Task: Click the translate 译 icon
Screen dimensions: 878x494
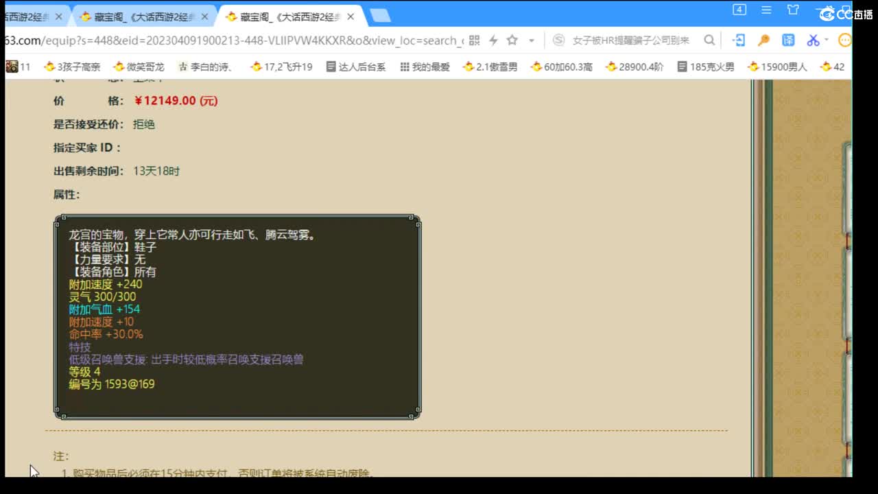Action: [788, 40]
